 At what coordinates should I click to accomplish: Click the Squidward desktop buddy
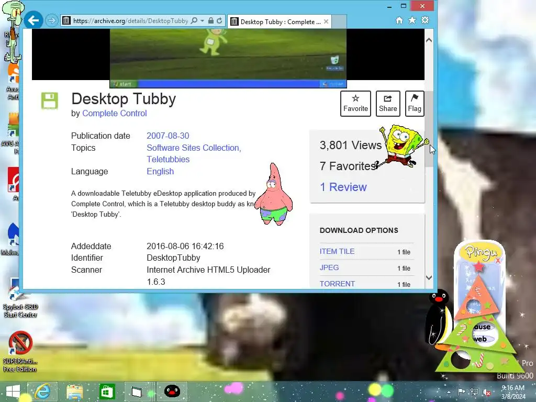(x=13, y=31)
